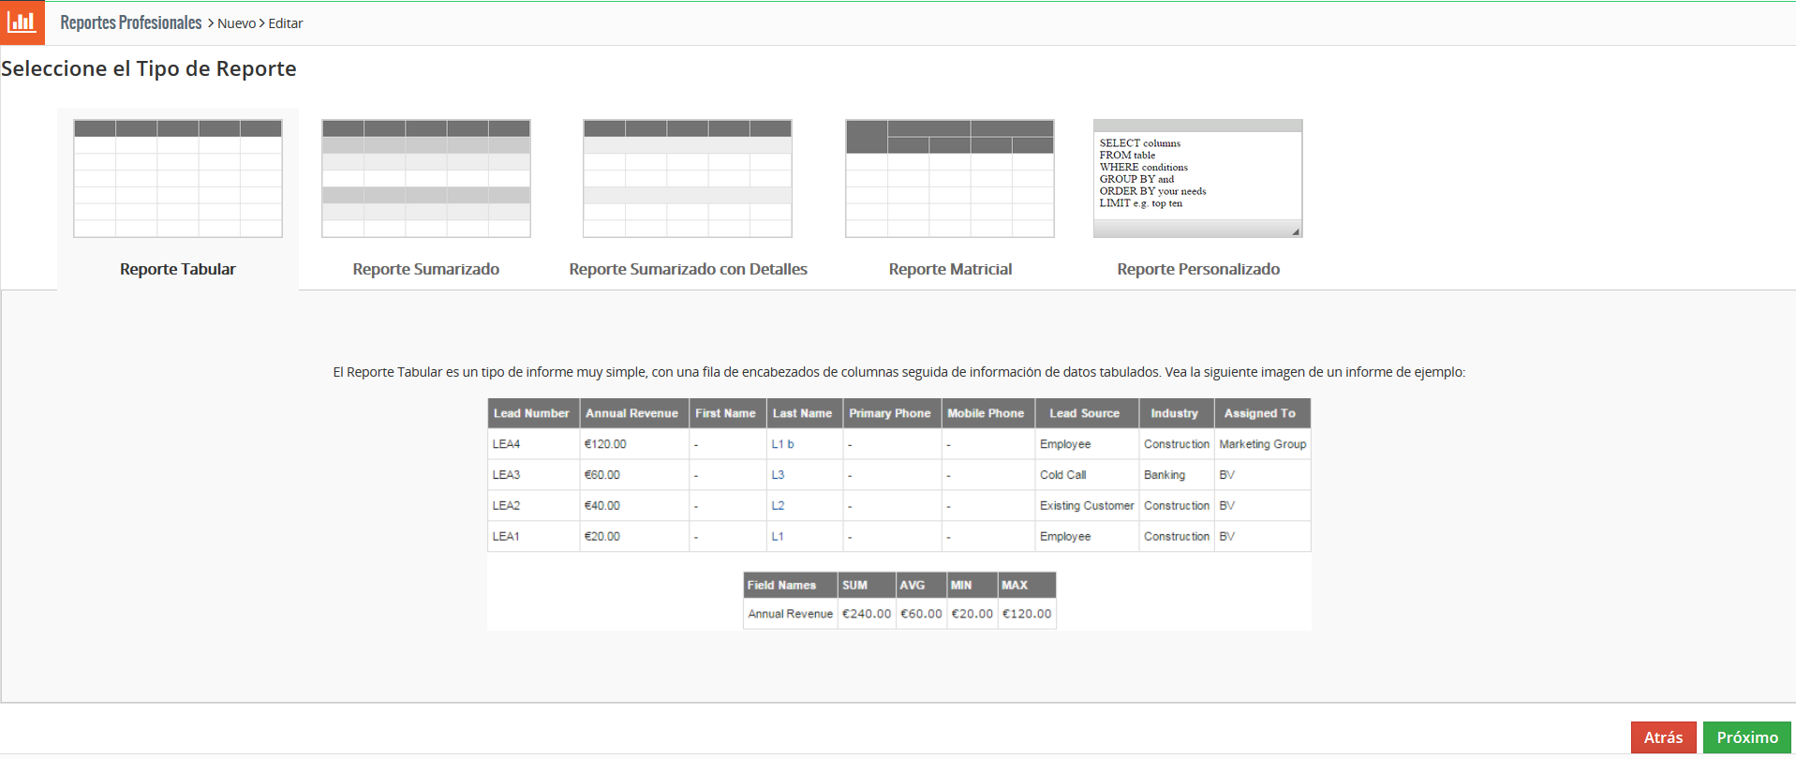Pick the Reporte Sumarizado con Detalles icon

[x=688, y=178]
